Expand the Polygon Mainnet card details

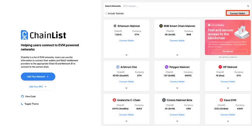coord(177,88)
